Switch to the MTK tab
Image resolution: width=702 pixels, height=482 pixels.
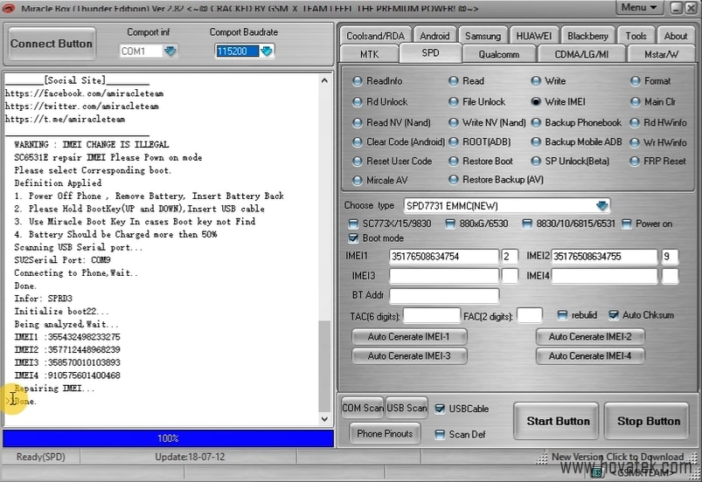[369, 54]
